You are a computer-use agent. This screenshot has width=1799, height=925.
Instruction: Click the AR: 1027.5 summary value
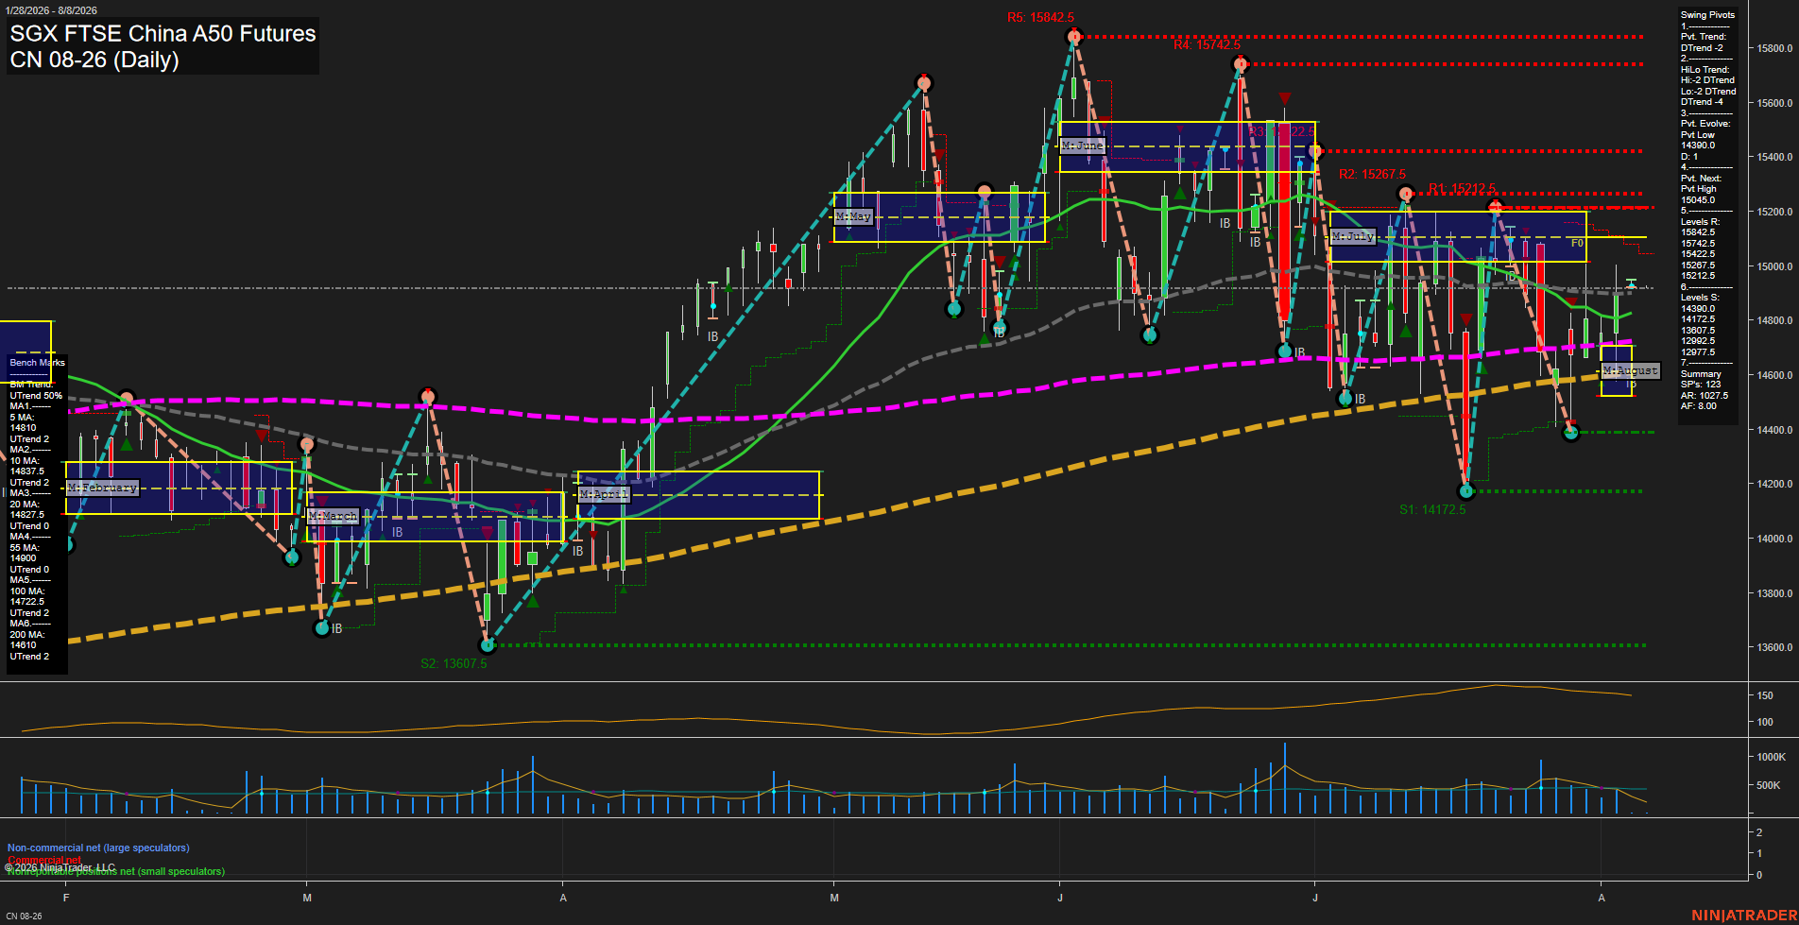[x=1704, y=396]
